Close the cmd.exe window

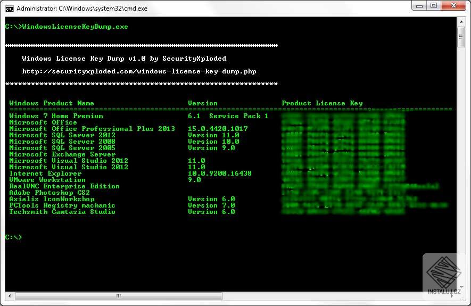[x=453, y=6]
